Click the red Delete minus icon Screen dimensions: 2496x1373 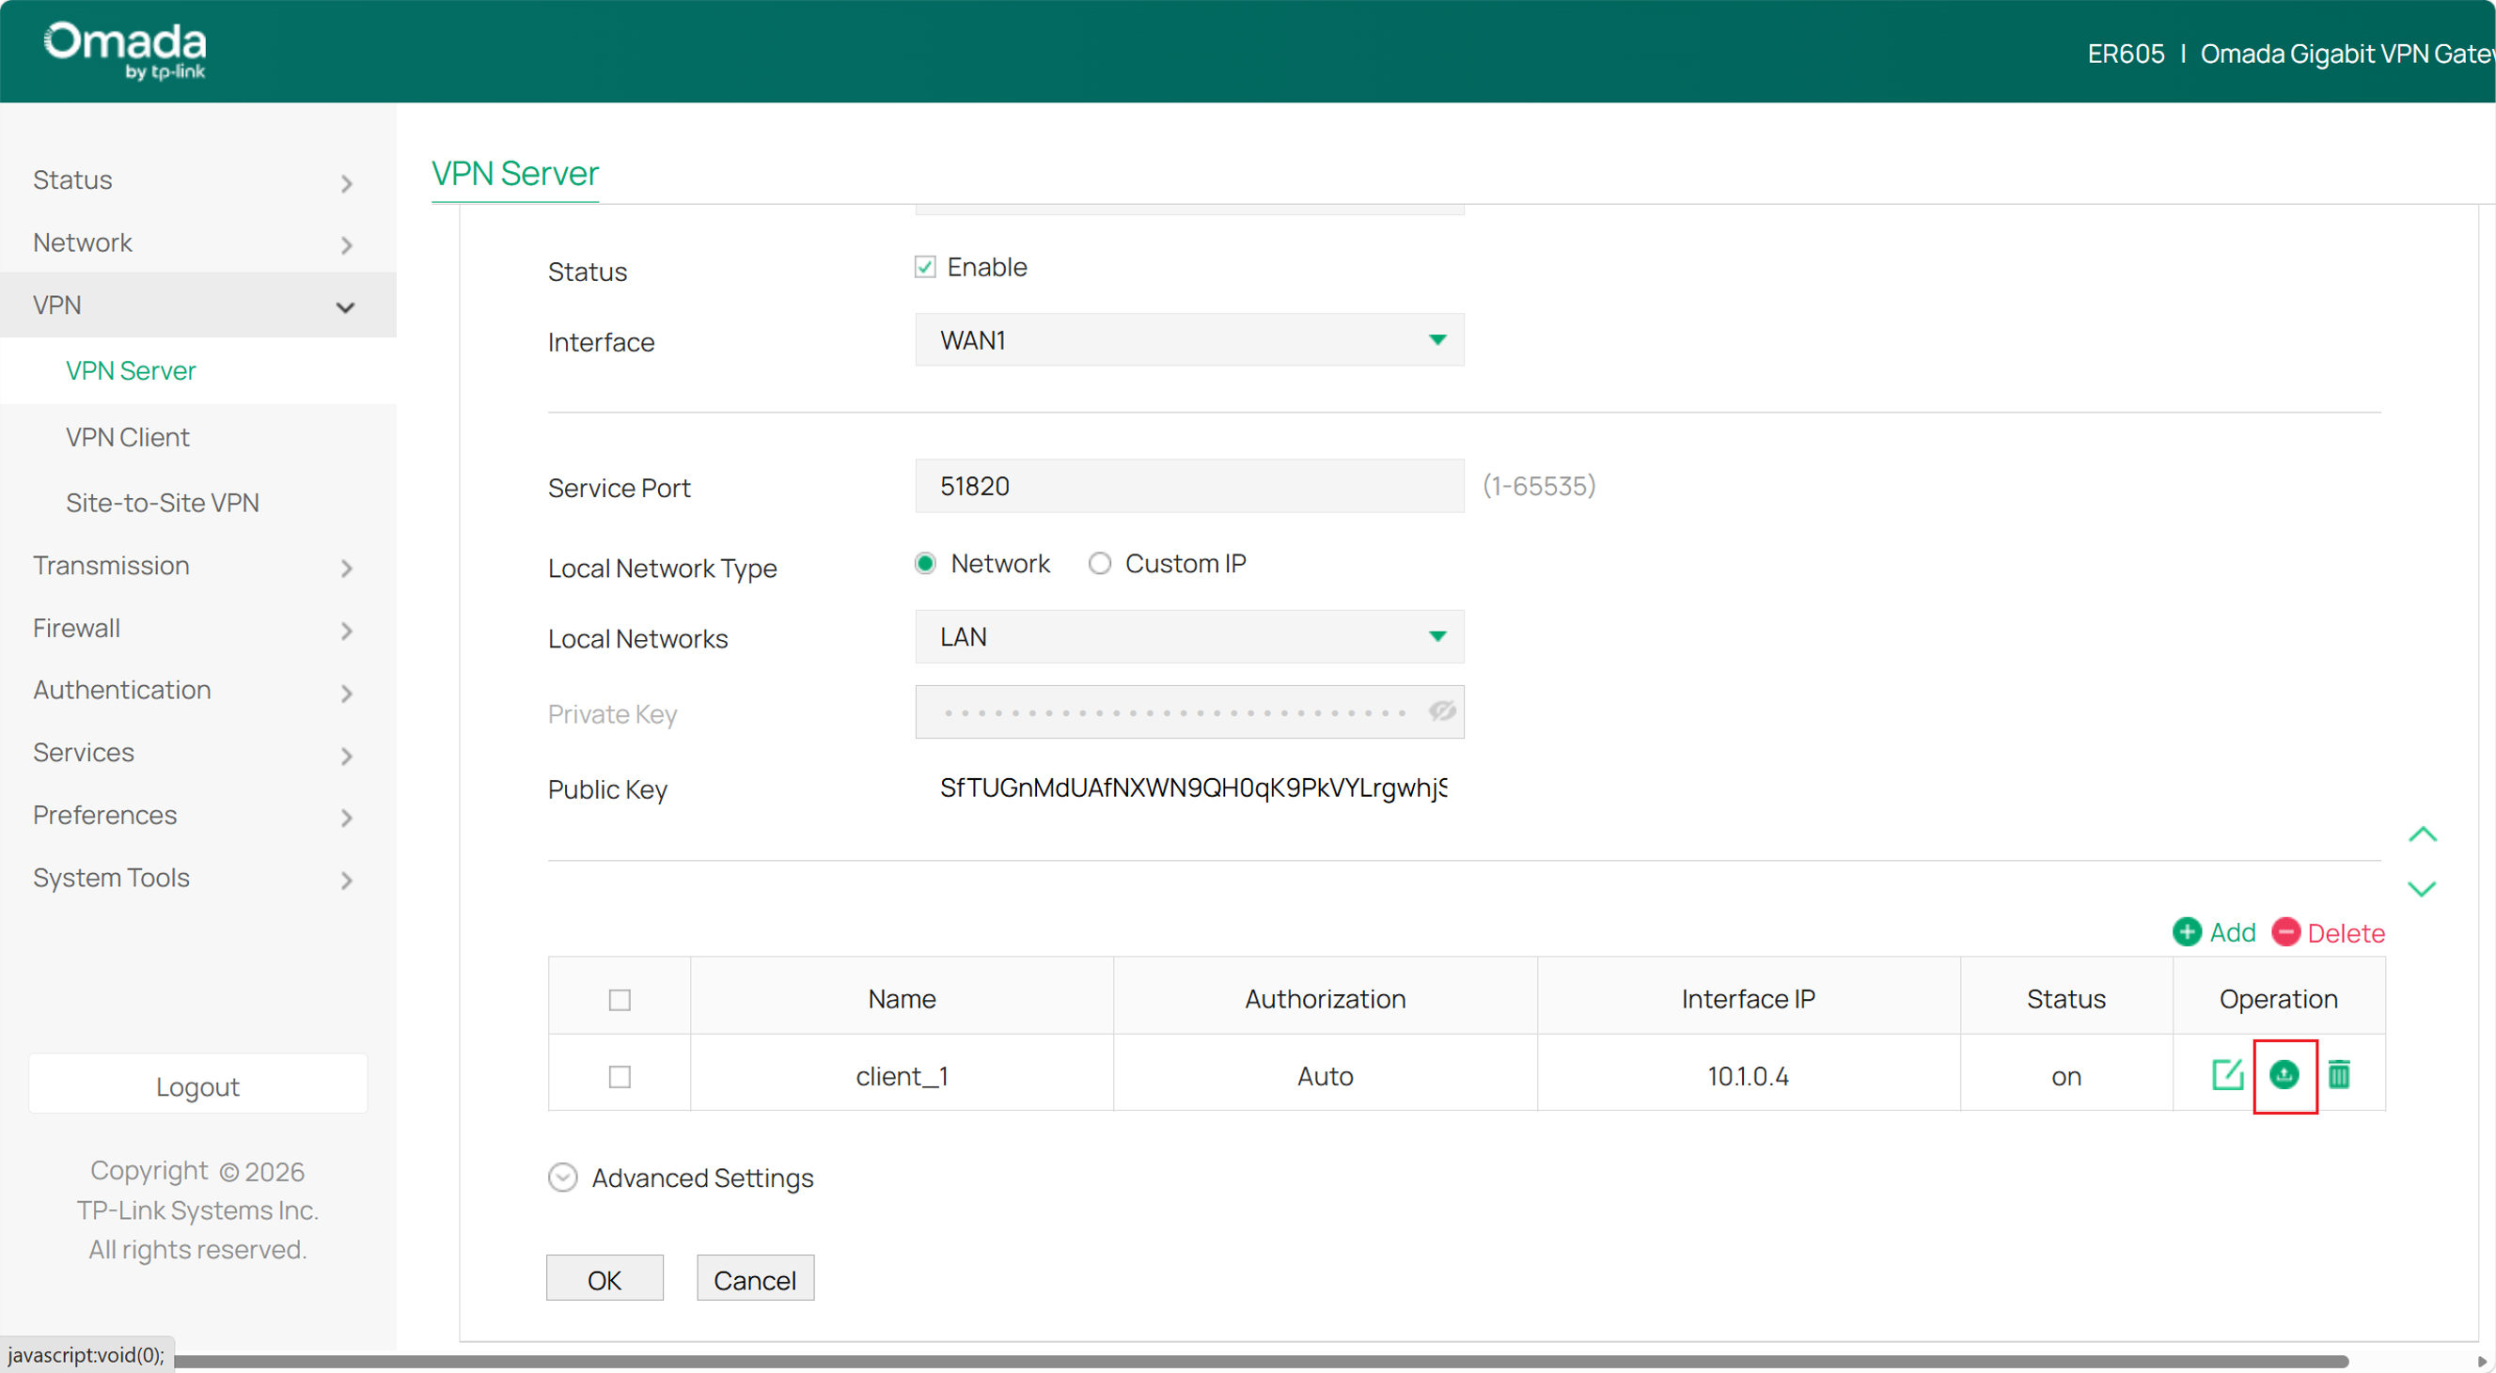(2285, 932)
